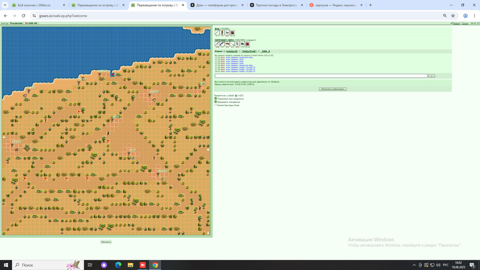Open the ГИГРОБОТ [NPC] link
This screenshot has width=480, height=270.
pos(225,40)
